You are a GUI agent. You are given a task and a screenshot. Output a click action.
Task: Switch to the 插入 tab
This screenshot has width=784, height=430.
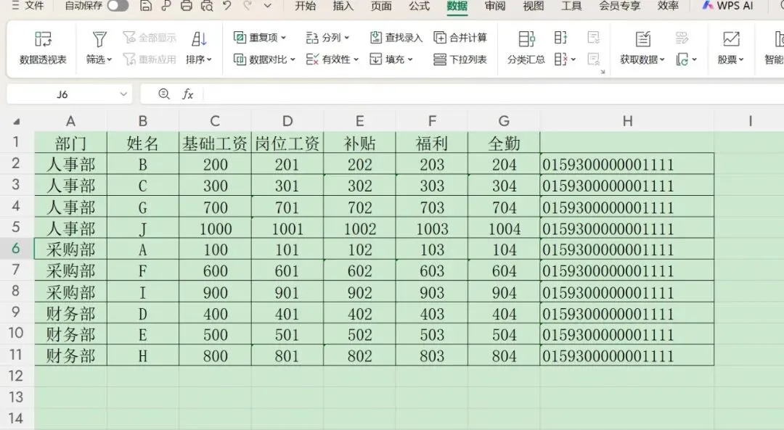click(343, 6)
